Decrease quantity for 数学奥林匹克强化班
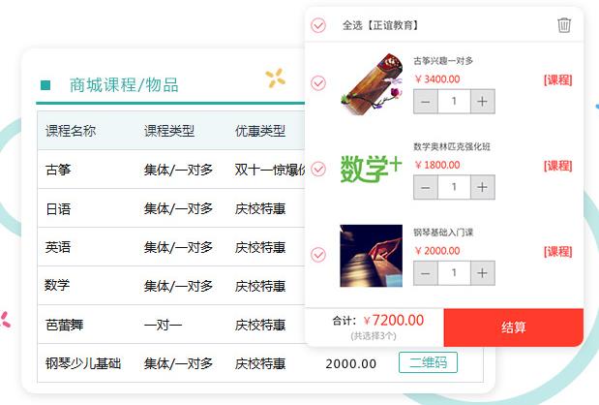 click(x=426, y=187)
